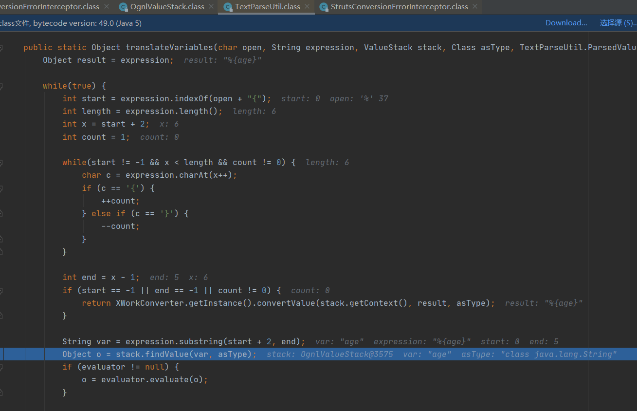Viewport: 637px width, 411px height.
Task: Click the ValueStack stack parameter in the signature
Action: tap(403, 47)
